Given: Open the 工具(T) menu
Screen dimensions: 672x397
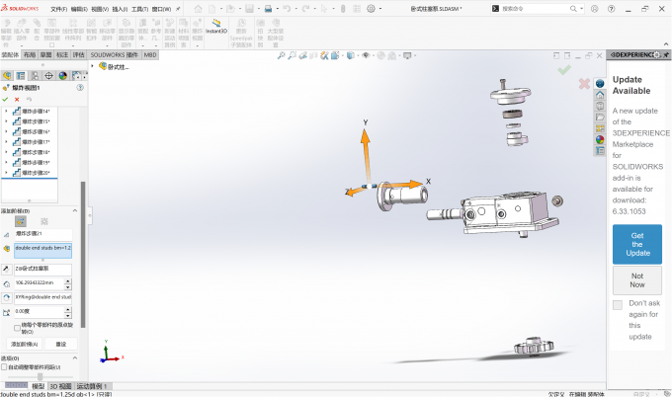Looking at the screenshot, I should click(x=139, y=9).
